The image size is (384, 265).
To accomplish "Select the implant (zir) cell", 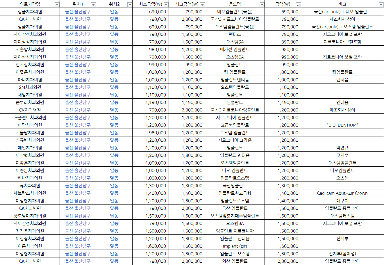I will [235, 246].
